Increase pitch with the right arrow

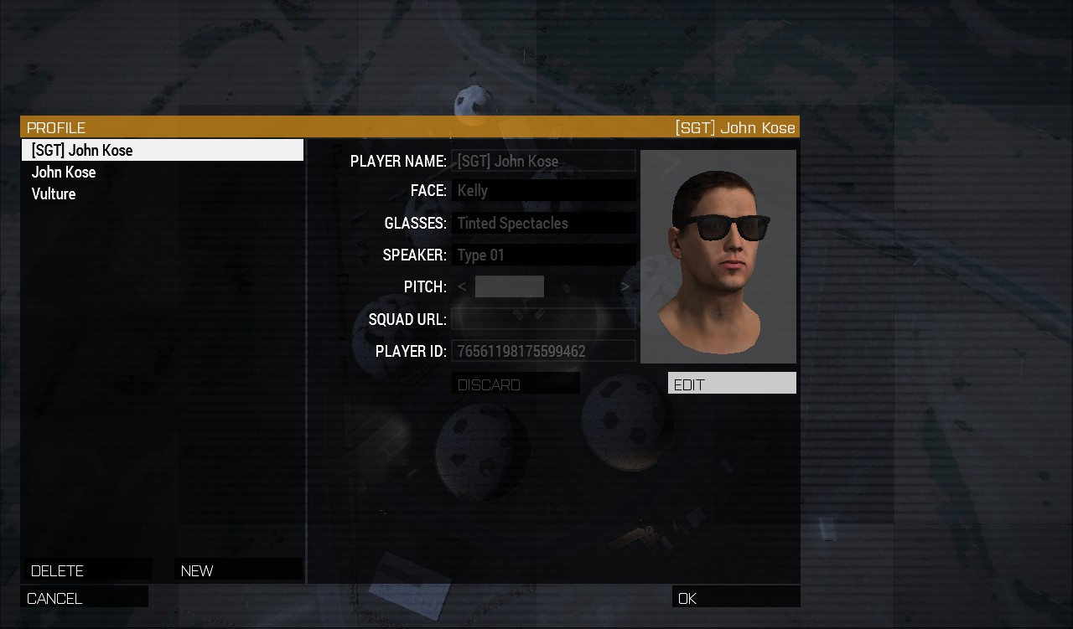point(625,286)
